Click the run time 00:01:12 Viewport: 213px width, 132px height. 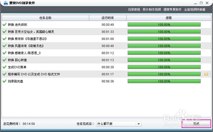[108, 53]
